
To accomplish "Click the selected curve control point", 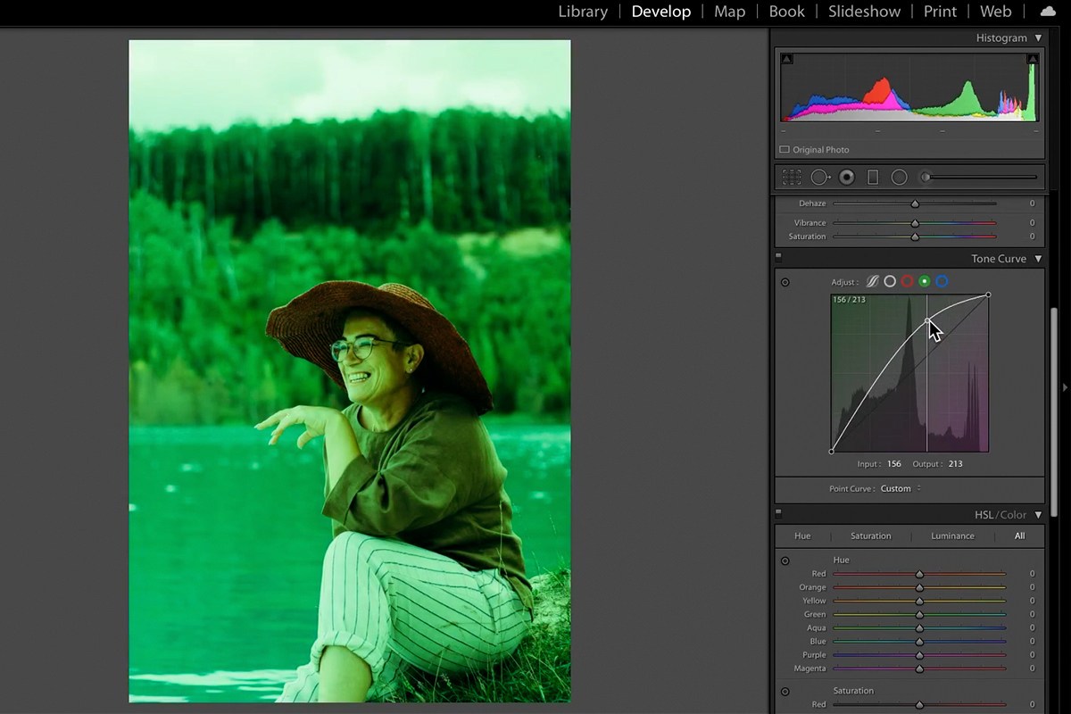I will pyautogui.click(x=927, y=320).
